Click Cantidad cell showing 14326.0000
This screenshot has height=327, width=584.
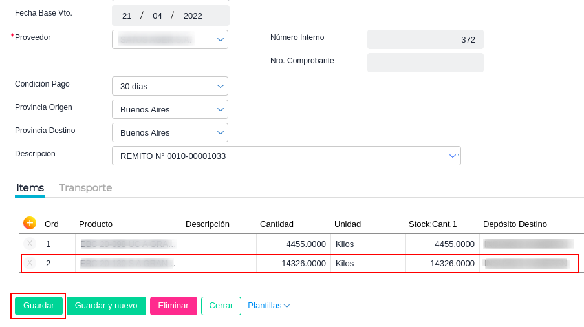pos(294,263)
